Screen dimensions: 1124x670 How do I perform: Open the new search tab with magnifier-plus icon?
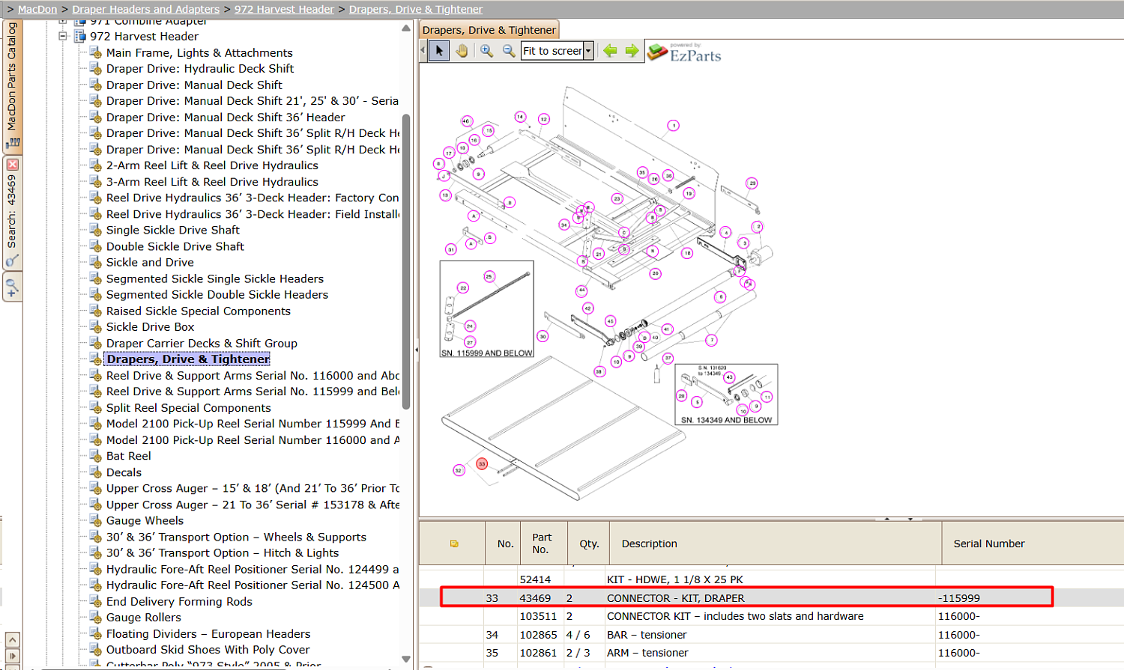pyautogui.click(x=12, y=287)
